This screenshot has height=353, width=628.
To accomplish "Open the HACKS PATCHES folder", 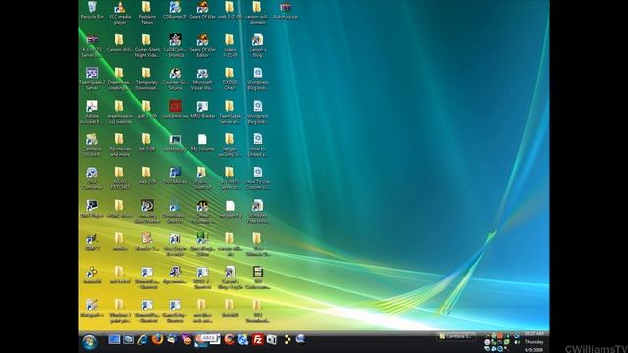I will pyautogui.click(x=120, y=177).
